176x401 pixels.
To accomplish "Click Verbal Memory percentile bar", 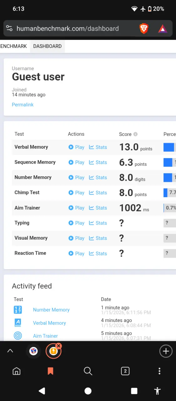I will pos(170,147).
